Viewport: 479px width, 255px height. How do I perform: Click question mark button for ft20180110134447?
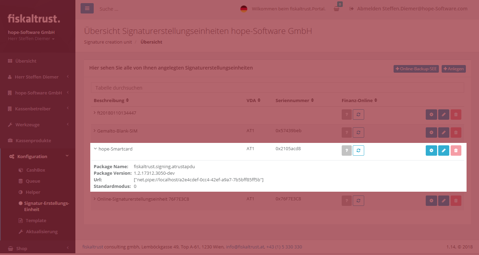point(347,115)
